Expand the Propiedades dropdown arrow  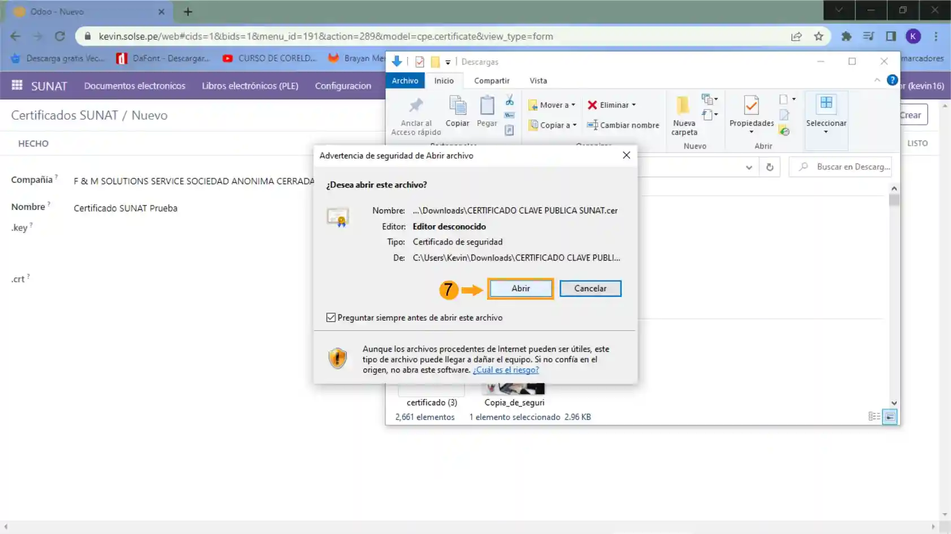[x=752, y=132]
